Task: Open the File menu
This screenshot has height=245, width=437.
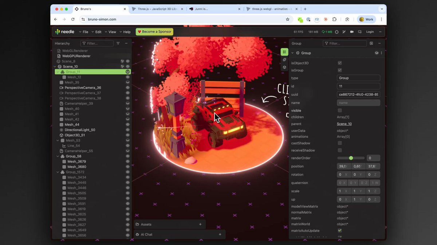Action: [83, 32]
